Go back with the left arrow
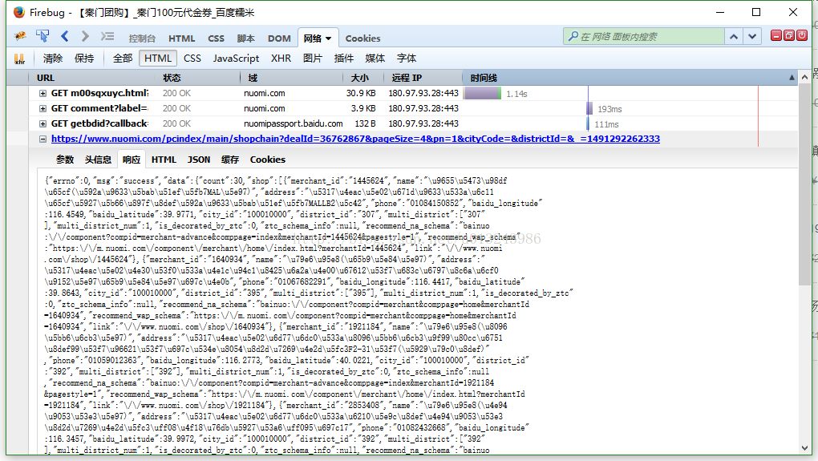The height and width of the screenshot is (461, 818). pos(65,36)
